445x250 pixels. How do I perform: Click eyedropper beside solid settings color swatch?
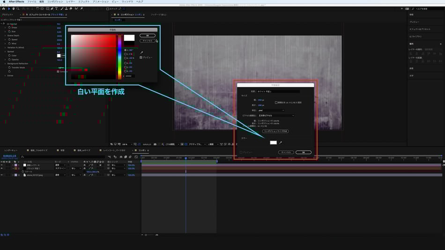tap(281, 142)
